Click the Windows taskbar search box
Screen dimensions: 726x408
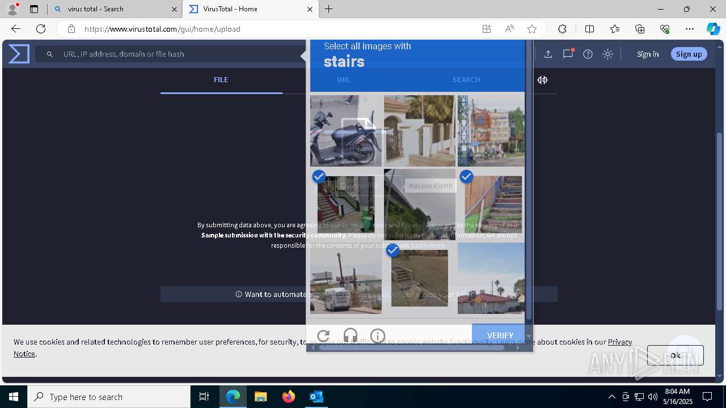(109, 397)
